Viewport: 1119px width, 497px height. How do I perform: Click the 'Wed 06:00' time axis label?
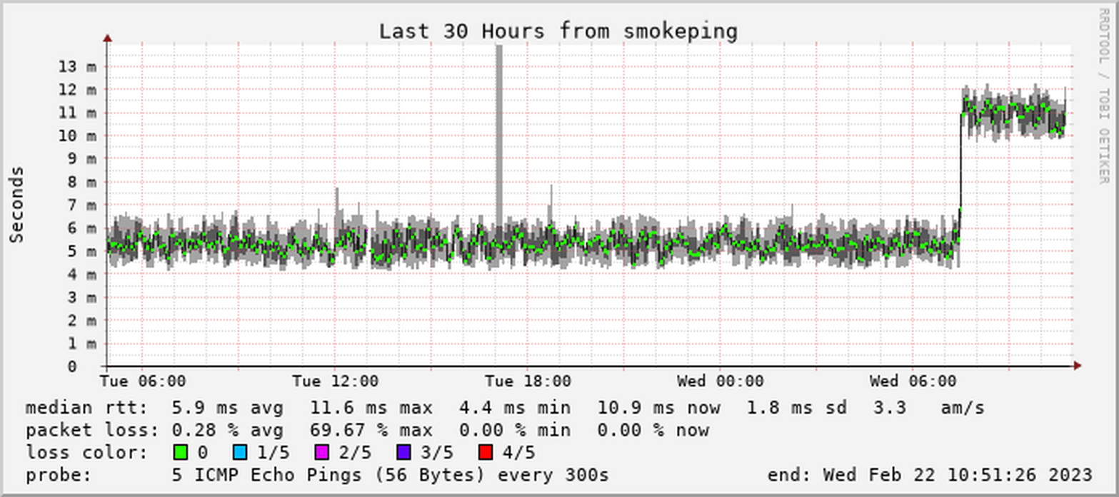point(913,381)
